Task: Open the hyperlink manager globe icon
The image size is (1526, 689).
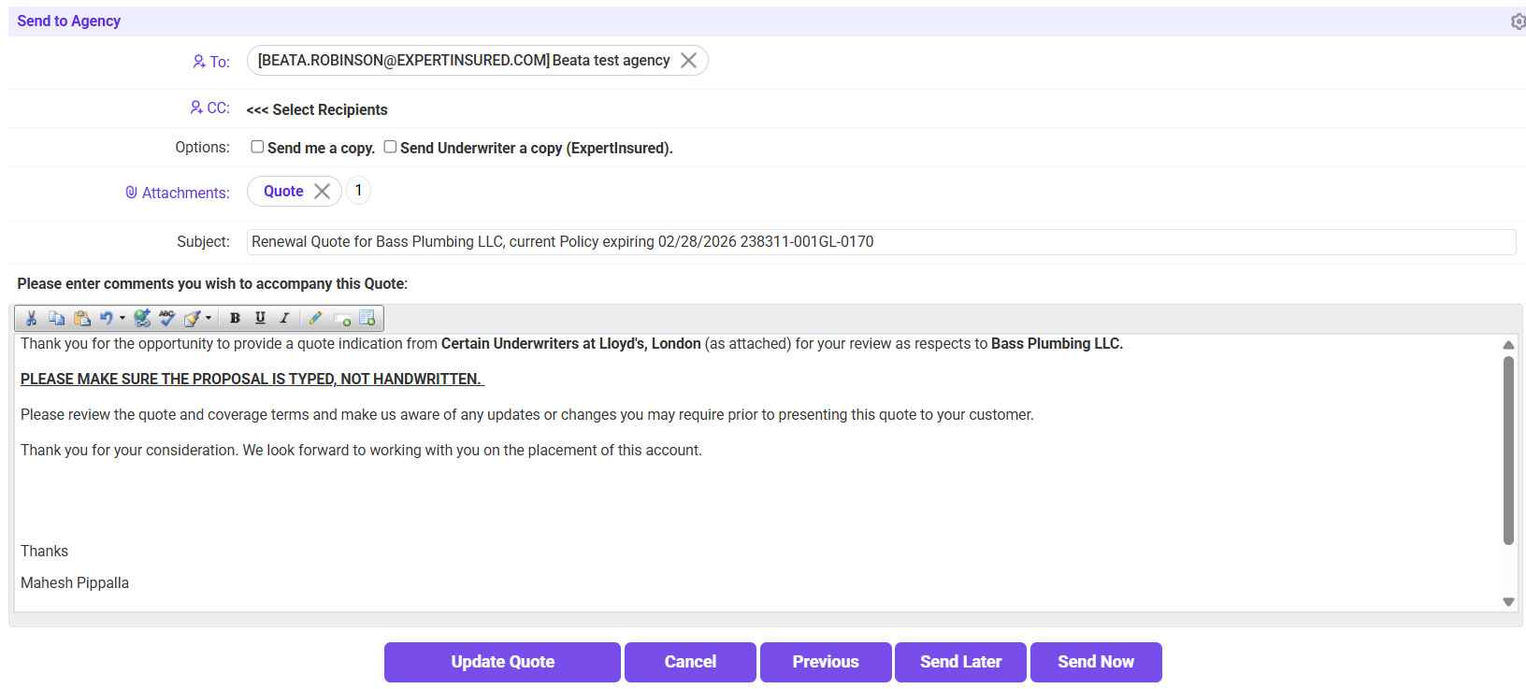Action: [142, 319]
